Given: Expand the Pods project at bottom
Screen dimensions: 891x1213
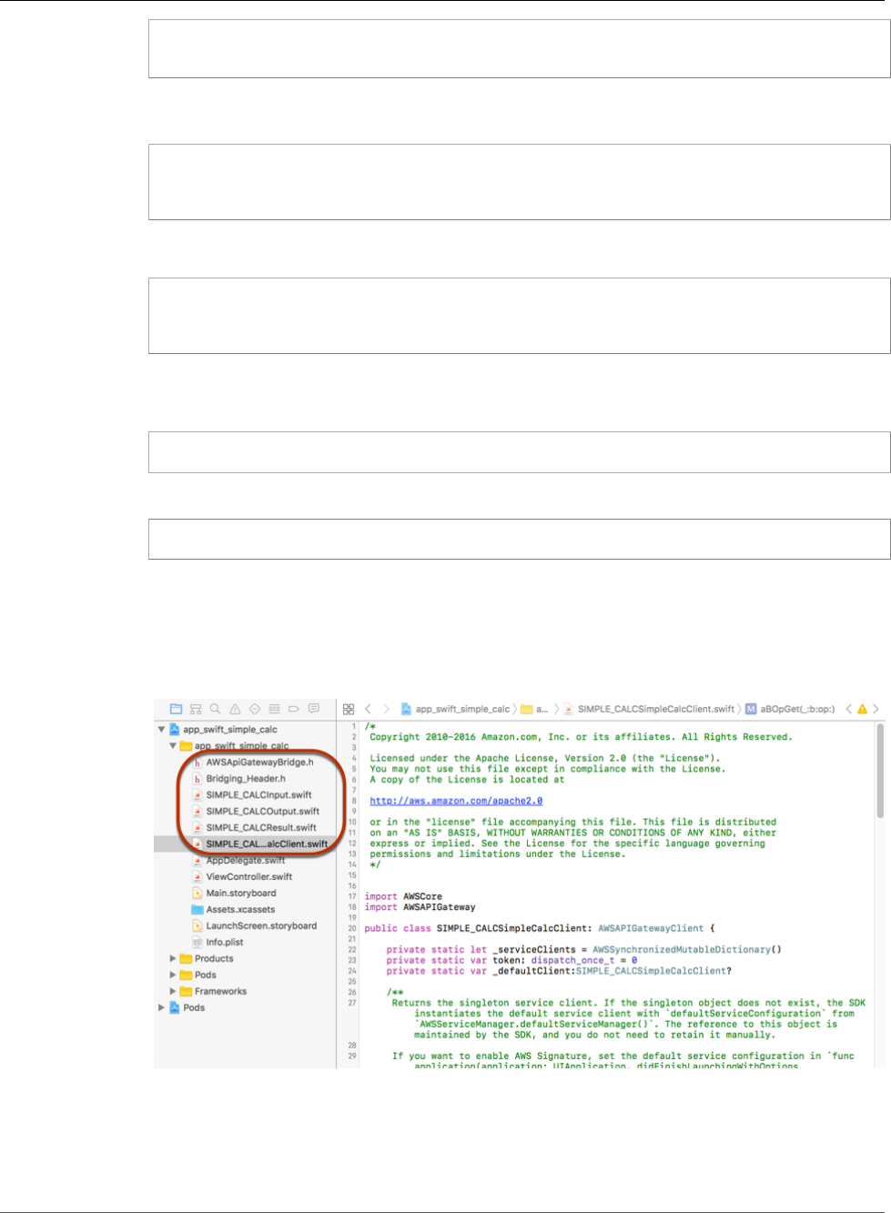Looking at the screenshot, I should (x=162, y=1008).
